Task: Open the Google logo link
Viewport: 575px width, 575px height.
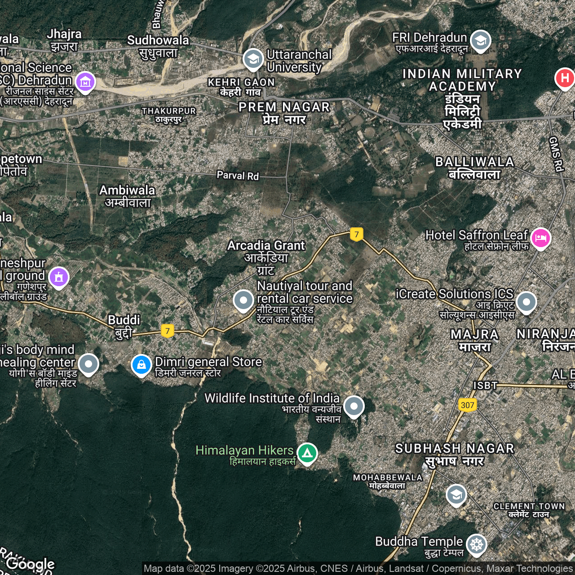Action: [31, 564]
